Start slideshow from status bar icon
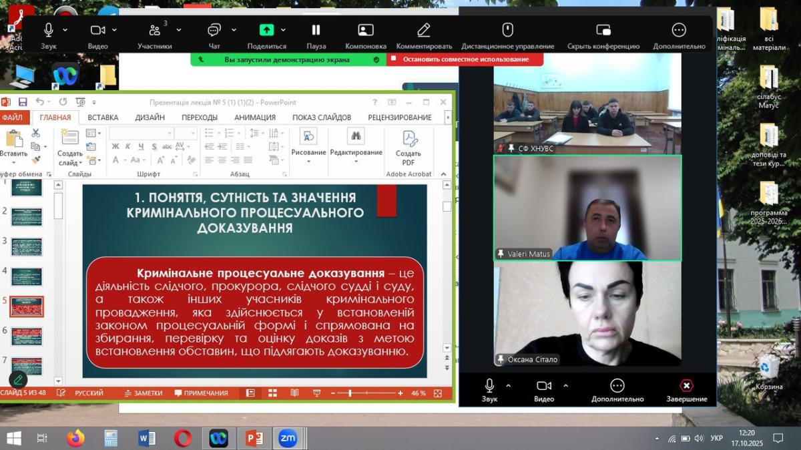Image resolution: width=801 pixels, height=450 pixels. coord(316,393)
